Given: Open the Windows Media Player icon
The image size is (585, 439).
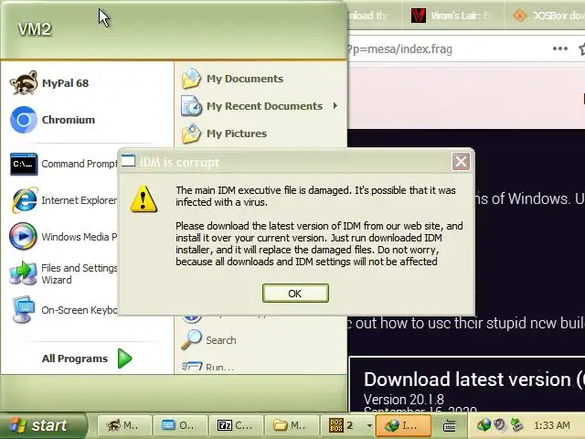Looking at the screenshot, I should 23,237.
